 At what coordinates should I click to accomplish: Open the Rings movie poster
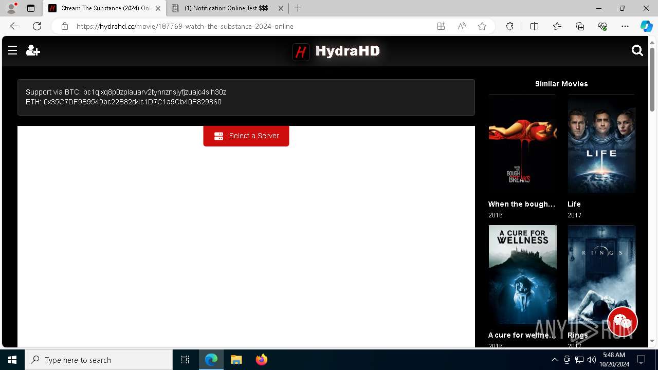601,275
